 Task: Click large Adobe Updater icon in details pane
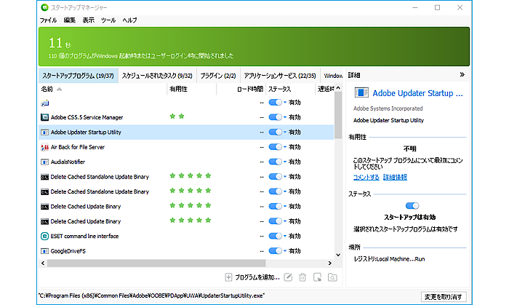click(x=361, y=93)
